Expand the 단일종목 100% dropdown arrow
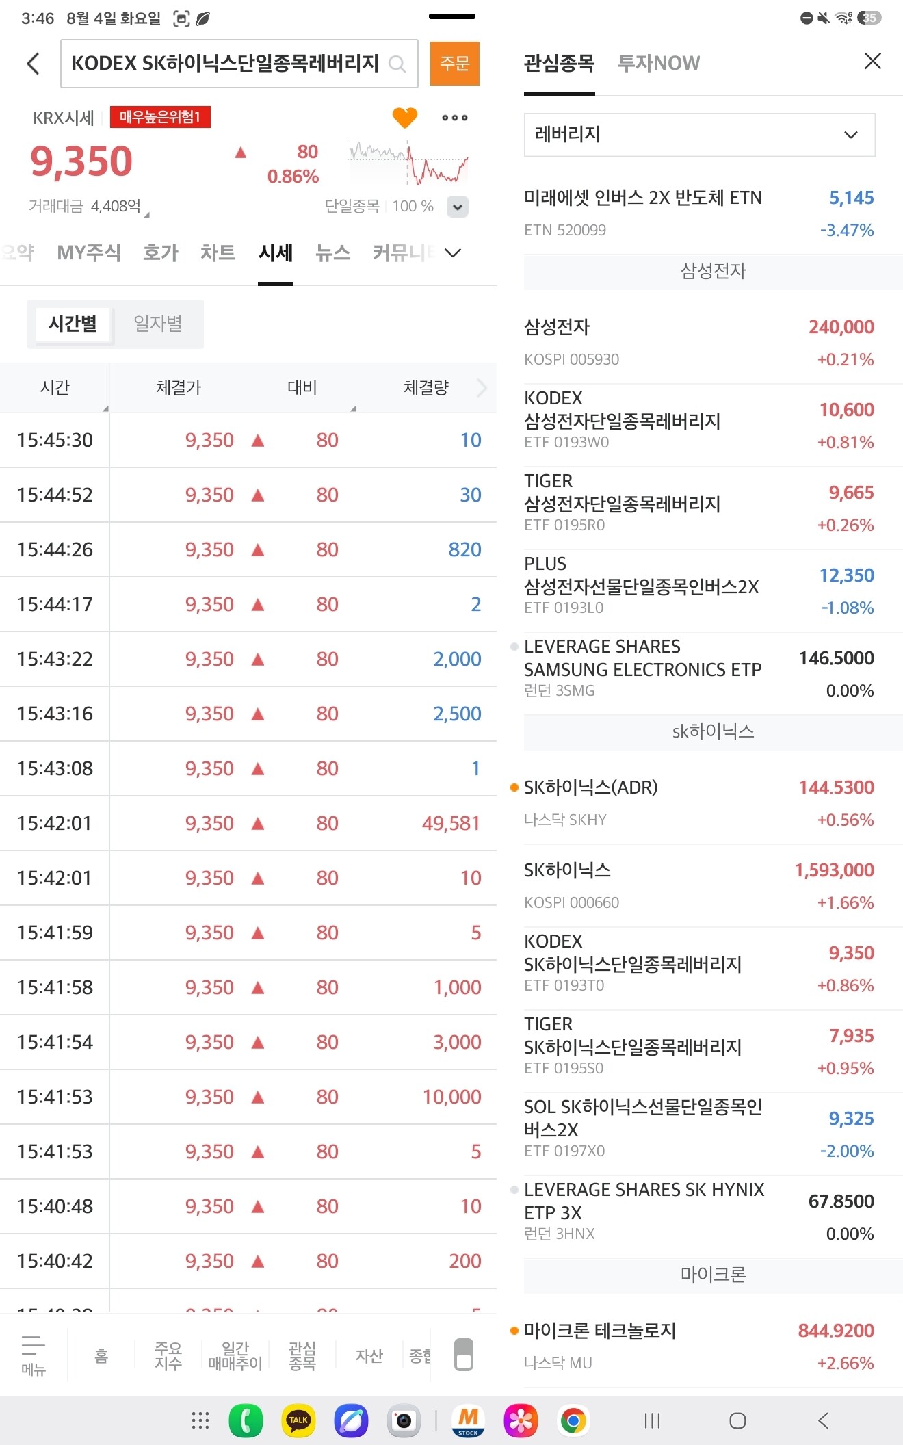This screenshot has width=903, height=1445. pos(458,206)
